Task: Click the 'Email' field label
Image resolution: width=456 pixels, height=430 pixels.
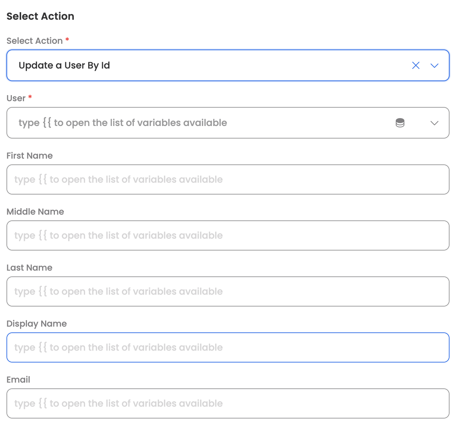Action: [x=18, y=380]
